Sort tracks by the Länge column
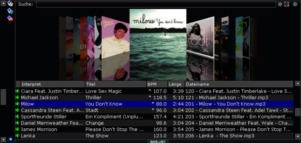This screenshot has width=301, height=143. (x=176, y=84)
